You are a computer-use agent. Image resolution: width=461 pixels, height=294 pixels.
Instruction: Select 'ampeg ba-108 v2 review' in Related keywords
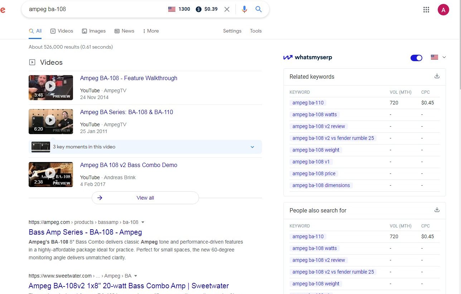click(319, 126)
